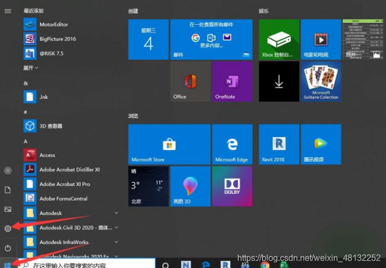This screenshot has height=268, width=386.
Task: Launch Microsoft Edge tile
Action: (231, 145)
